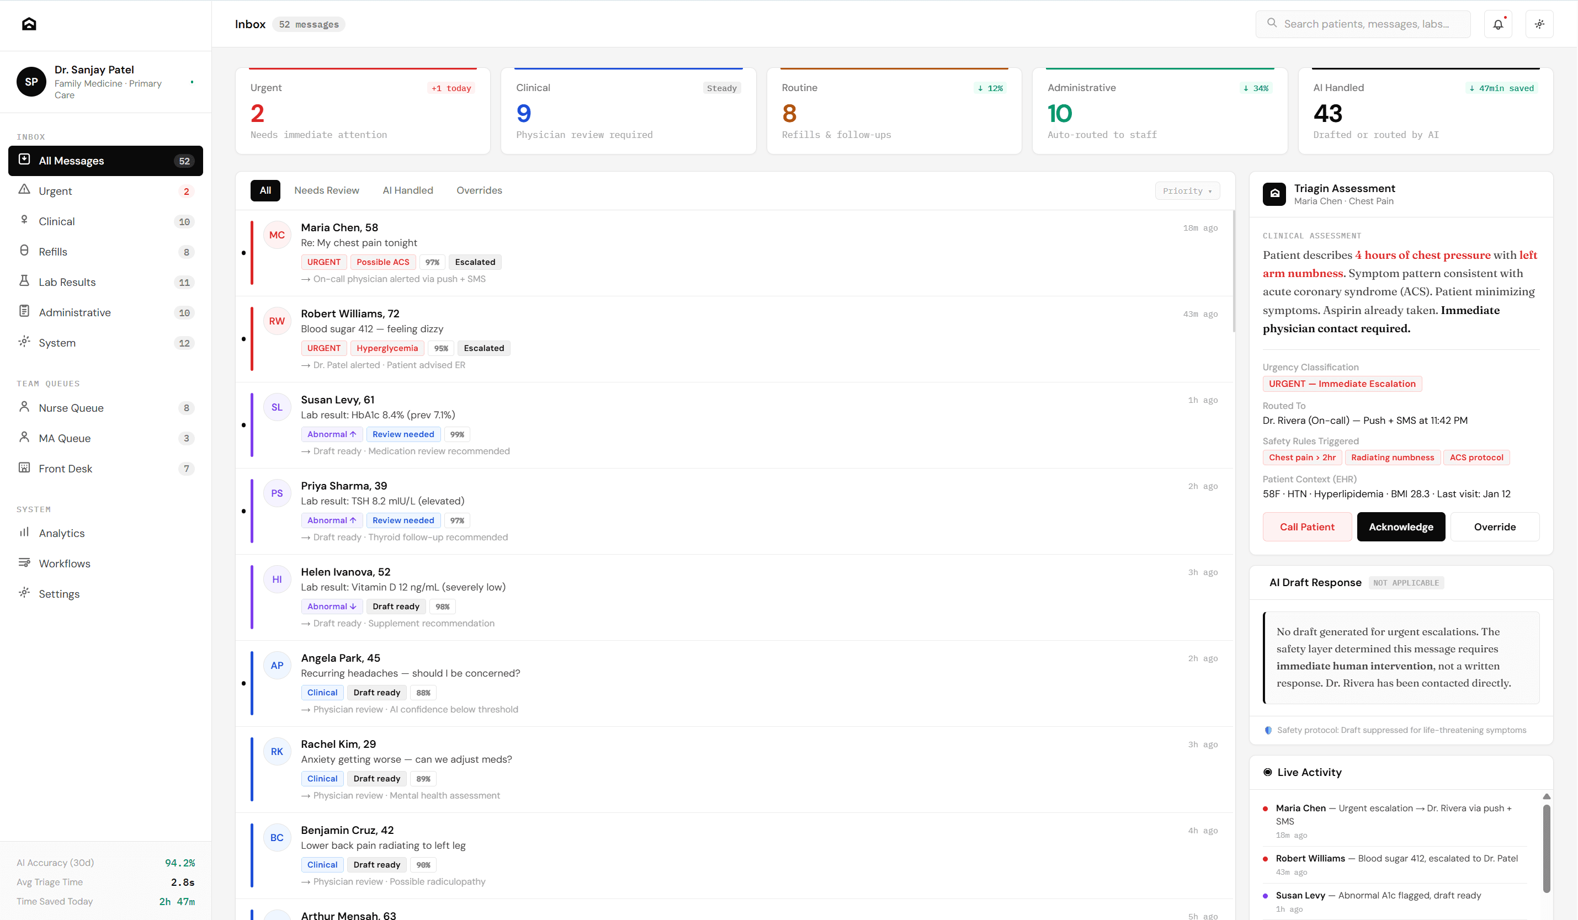Click the Acknowledge button
Image resolution: width=1578 pixels, height=920 pixels.
tap(1400, 527)
